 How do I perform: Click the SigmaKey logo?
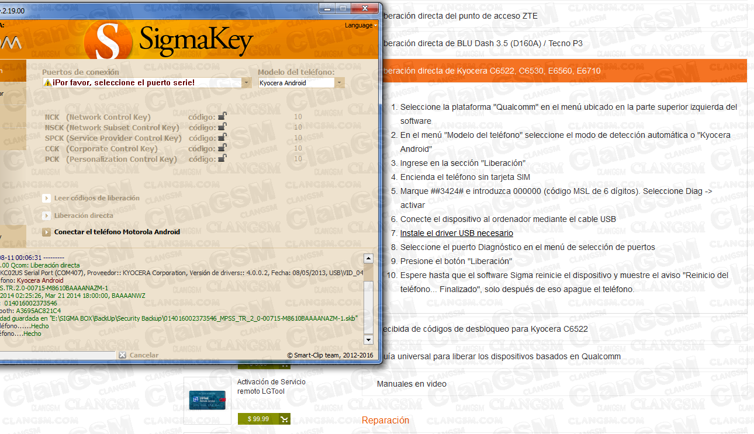[168, 41]
